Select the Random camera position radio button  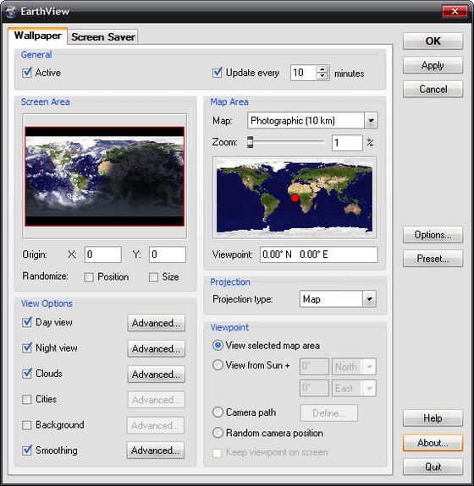218,433
